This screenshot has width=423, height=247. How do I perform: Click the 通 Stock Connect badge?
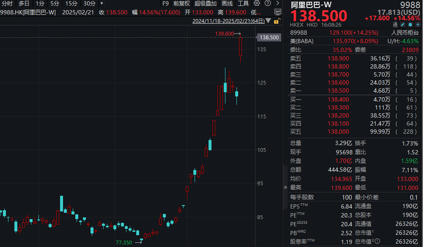coord(395,25)
